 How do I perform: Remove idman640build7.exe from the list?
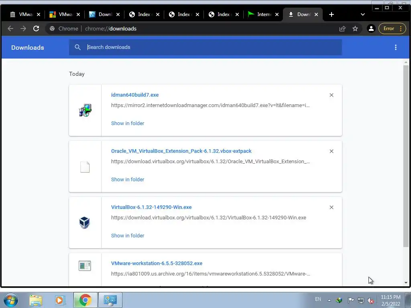pyautogui.click(x=332, y=95)
